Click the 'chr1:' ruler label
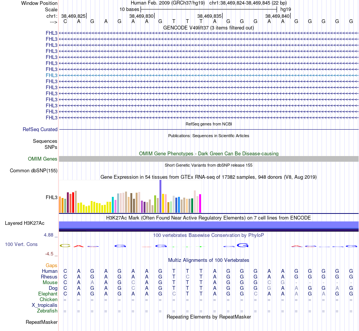 point(52,16)
